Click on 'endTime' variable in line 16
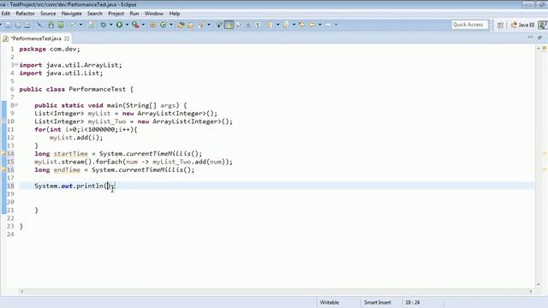The image size is (548, 308). (67, 169)
